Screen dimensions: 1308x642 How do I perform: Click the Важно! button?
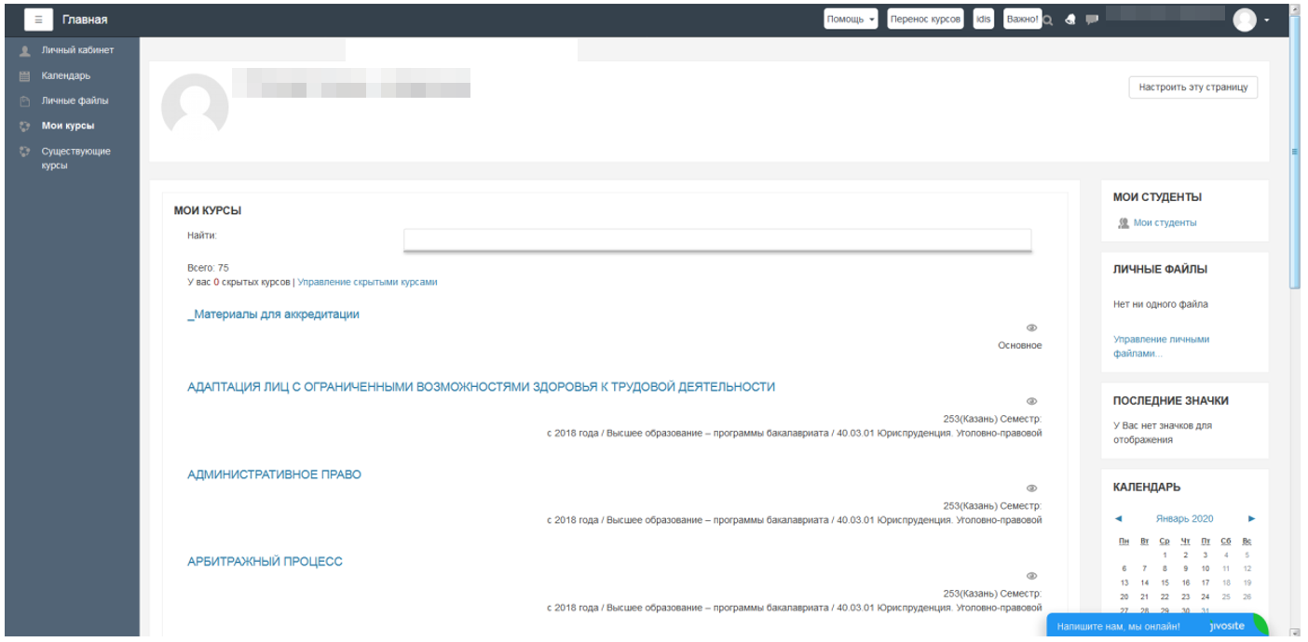point(1023,20)
